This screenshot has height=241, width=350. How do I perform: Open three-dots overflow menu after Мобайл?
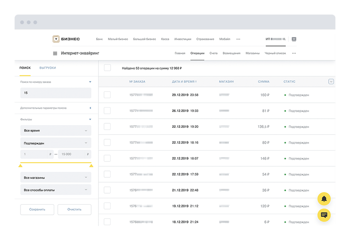tap(238, 39)
